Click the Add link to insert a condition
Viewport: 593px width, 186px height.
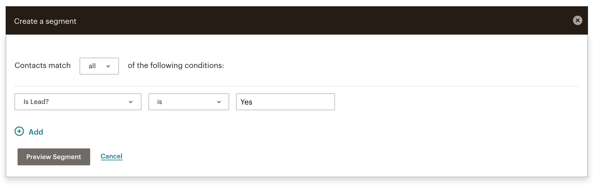35,132
